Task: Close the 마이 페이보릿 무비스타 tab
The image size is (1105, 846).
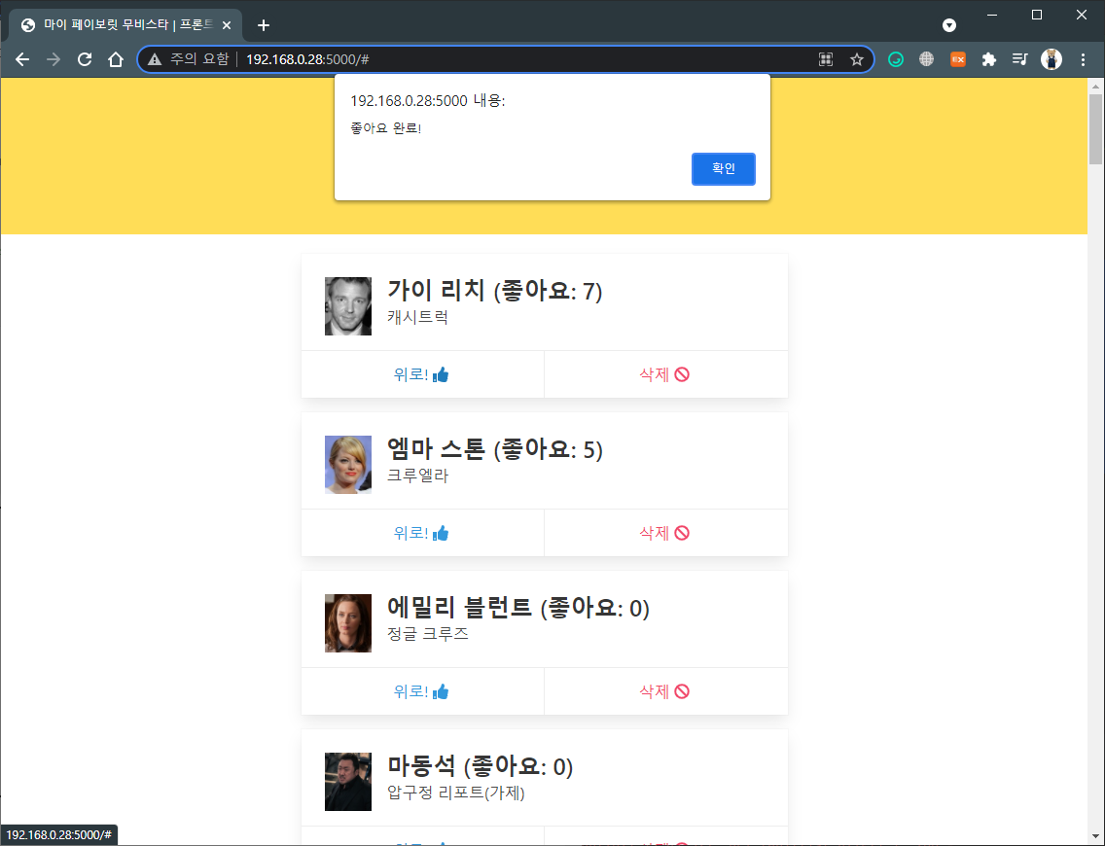Action: 227,25
